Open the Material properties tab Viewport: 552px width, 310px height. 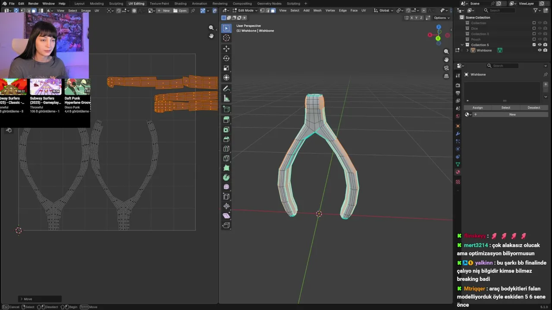[458, 172]
